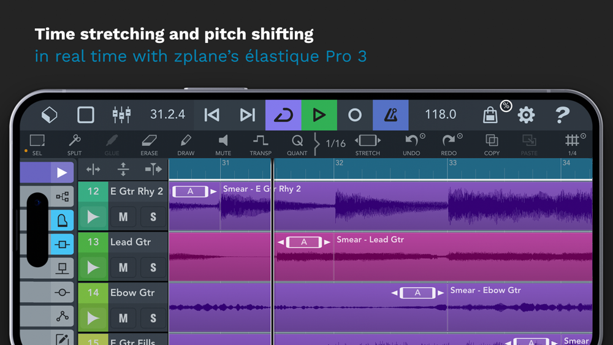Select the MUTE tool
Viewport: 613px width, 345px height.
click(x=223, y=145)
